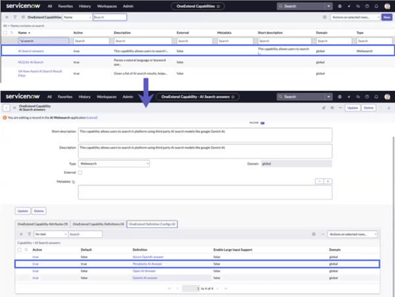
Task: Click the Short description text area
Action: (x=205, y=135)
